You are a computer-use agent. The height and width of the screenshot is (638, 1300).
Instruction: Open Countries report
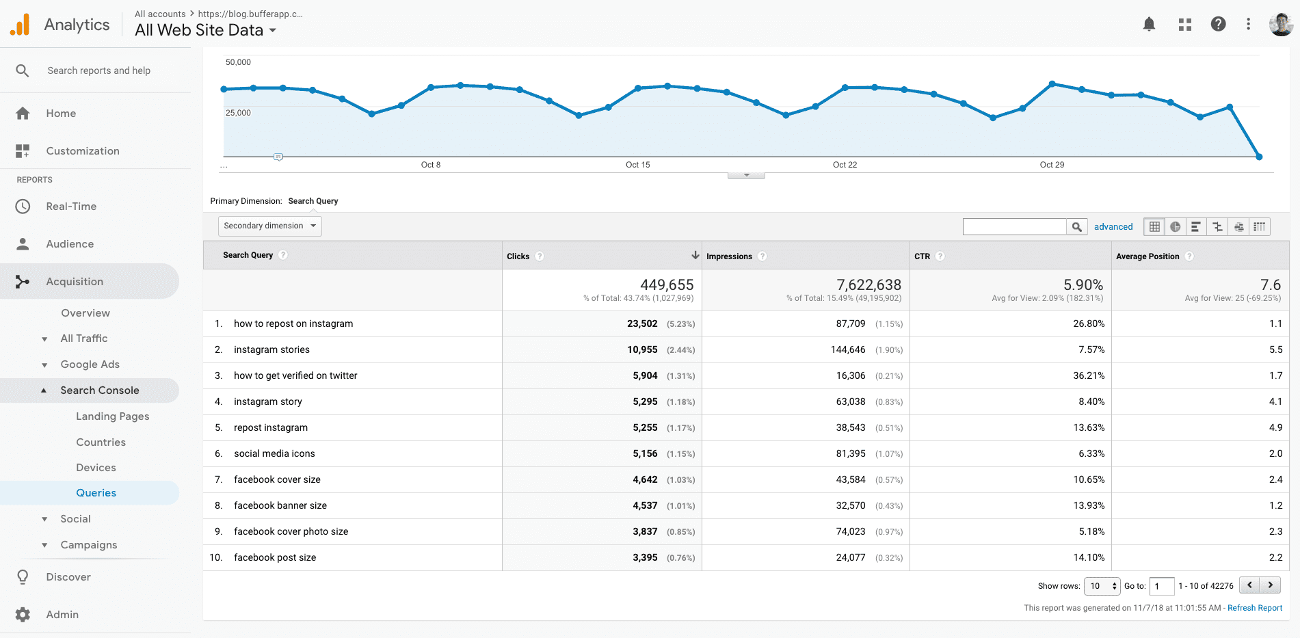[101, 442]
